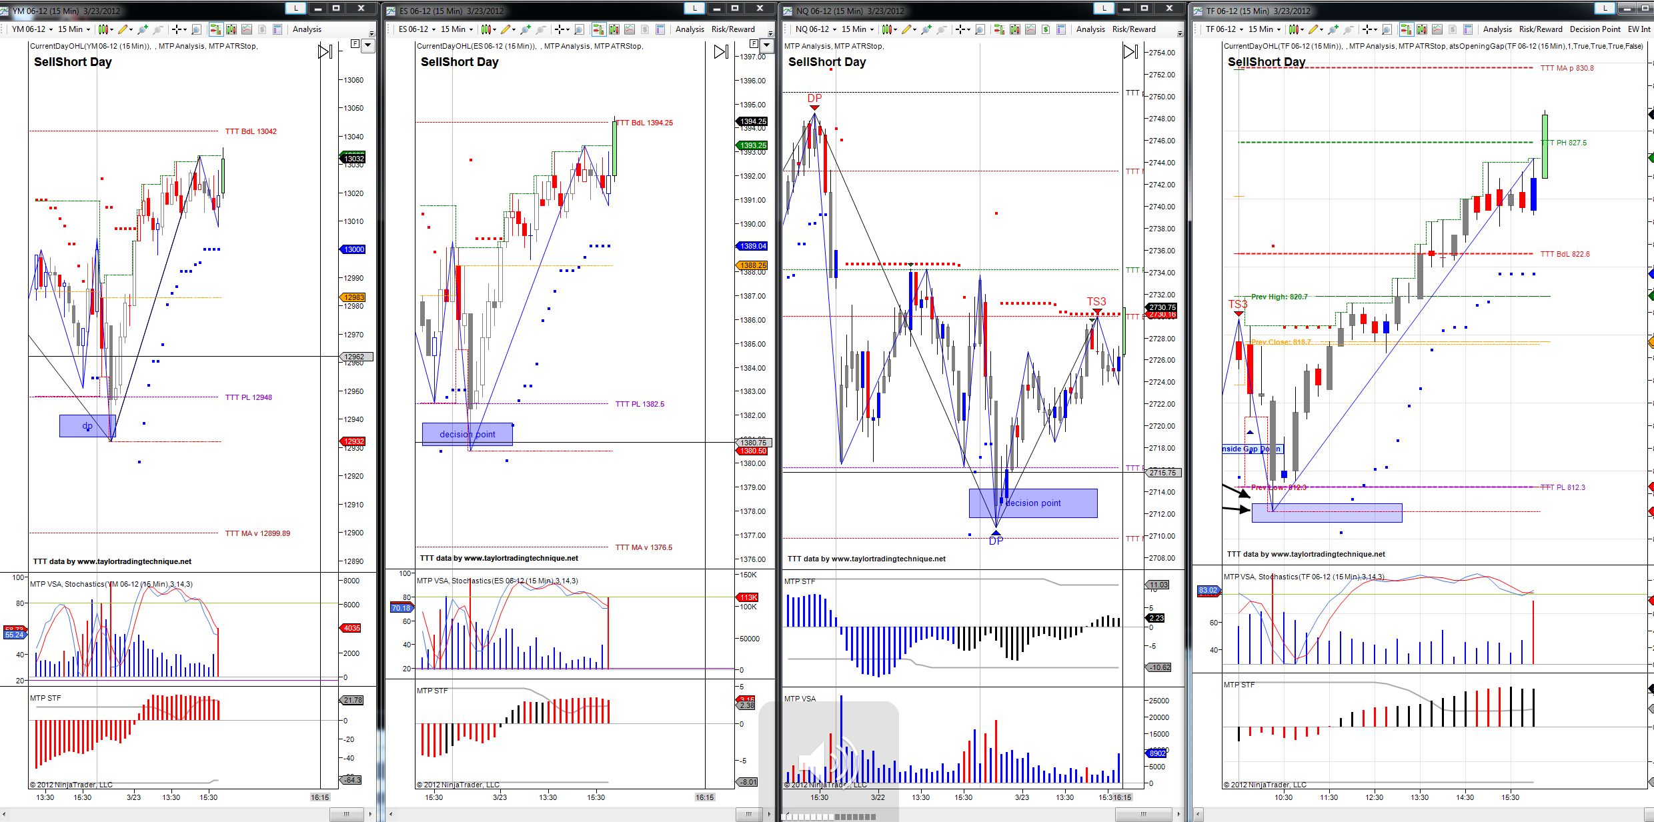Open Strategies dollar icon in NQ chart toolbar

(1046, 29)
